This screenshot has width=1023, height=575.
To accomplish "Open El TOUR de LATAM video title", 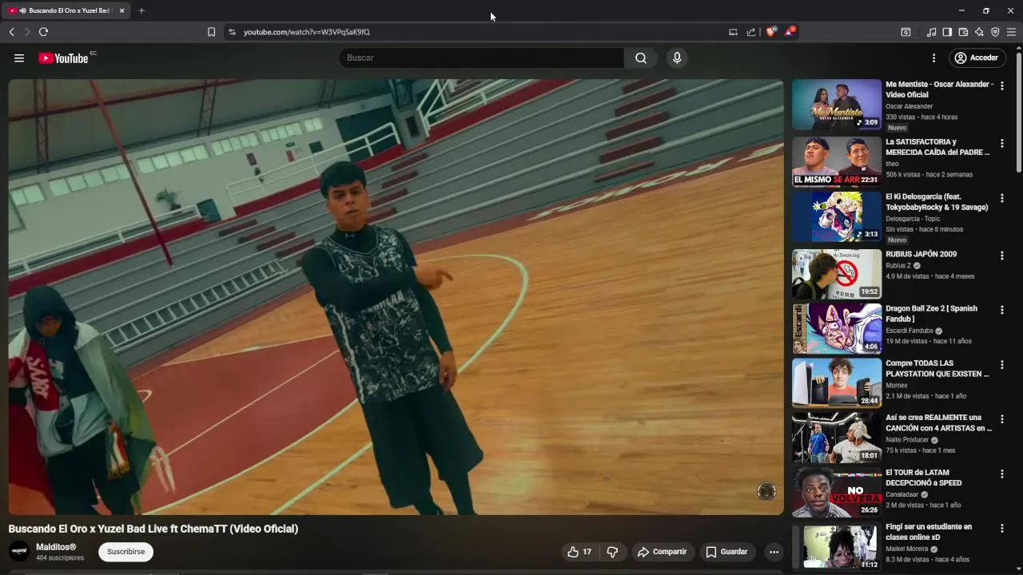I will point(924,478).
